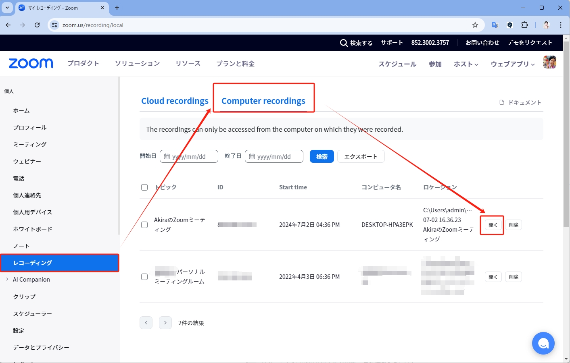Open the レコーディング sidebar menu item
The height and width of the screenshot is (363, 570).
pyautogui.click(x=32, y=263)
